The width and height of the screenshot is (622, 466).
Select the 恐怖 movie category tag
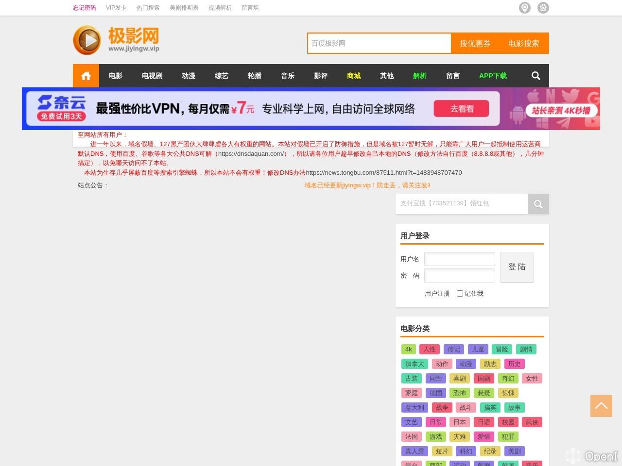tap(459, 393)
